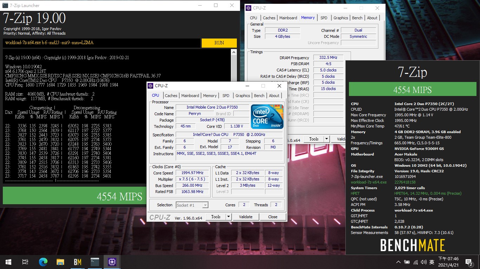Screen dimensions: 480x269
Task: Open Graphics tab in front CPU-Z
Action: (243, 96)
